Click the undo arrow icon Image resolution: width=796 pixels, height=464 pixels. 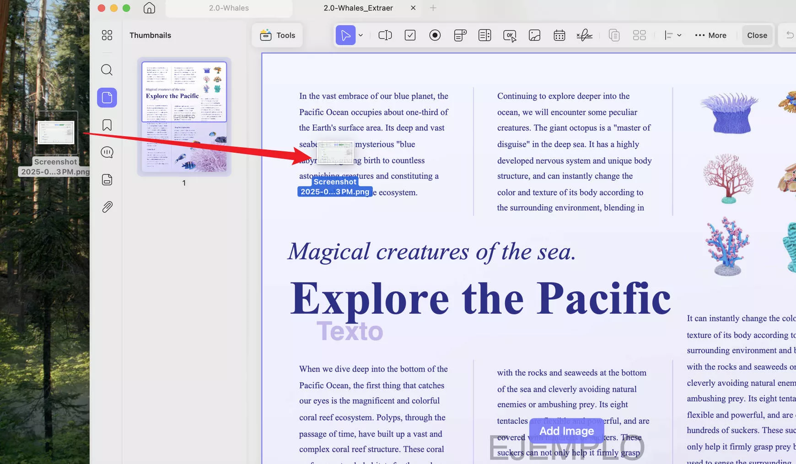point(790,35)
